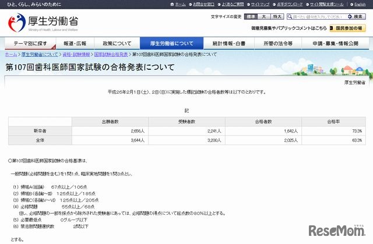Click the 新卒者 row label
Screen dimensions: 373x244
(x=40, y=131)
